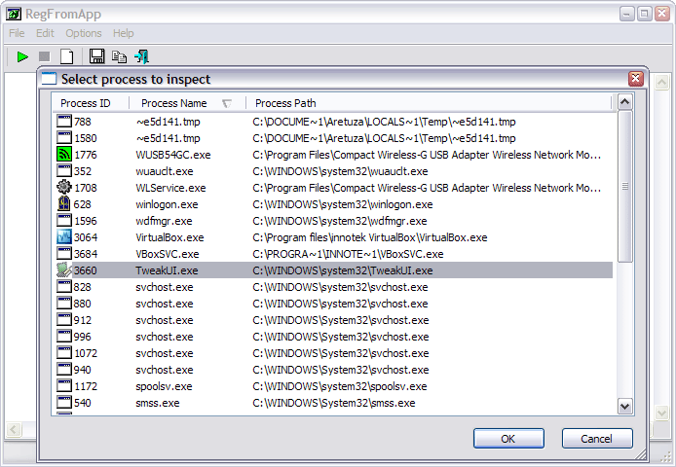
Task: Select the WLService.exe process name
Action: (170, 188)
